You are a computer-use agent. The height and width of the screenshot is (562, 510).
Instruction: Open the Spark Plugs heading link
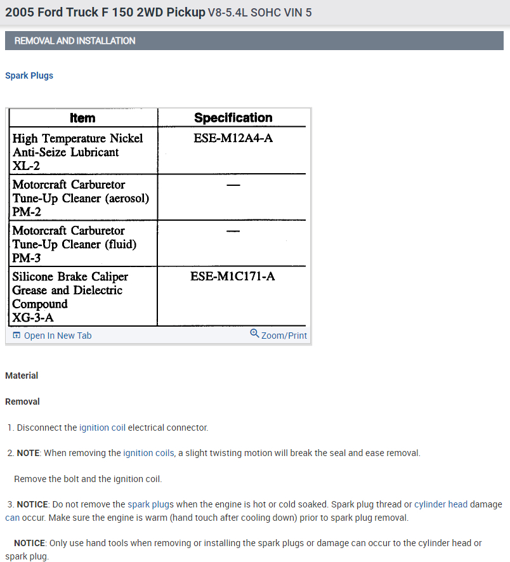[x=29, y=75]
